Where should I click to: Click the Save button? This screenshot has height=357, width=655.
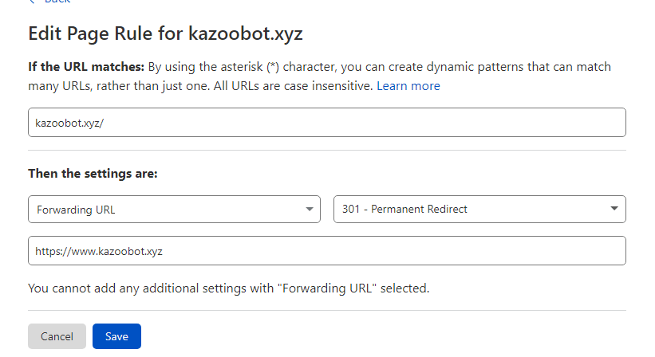pos(116,336)
